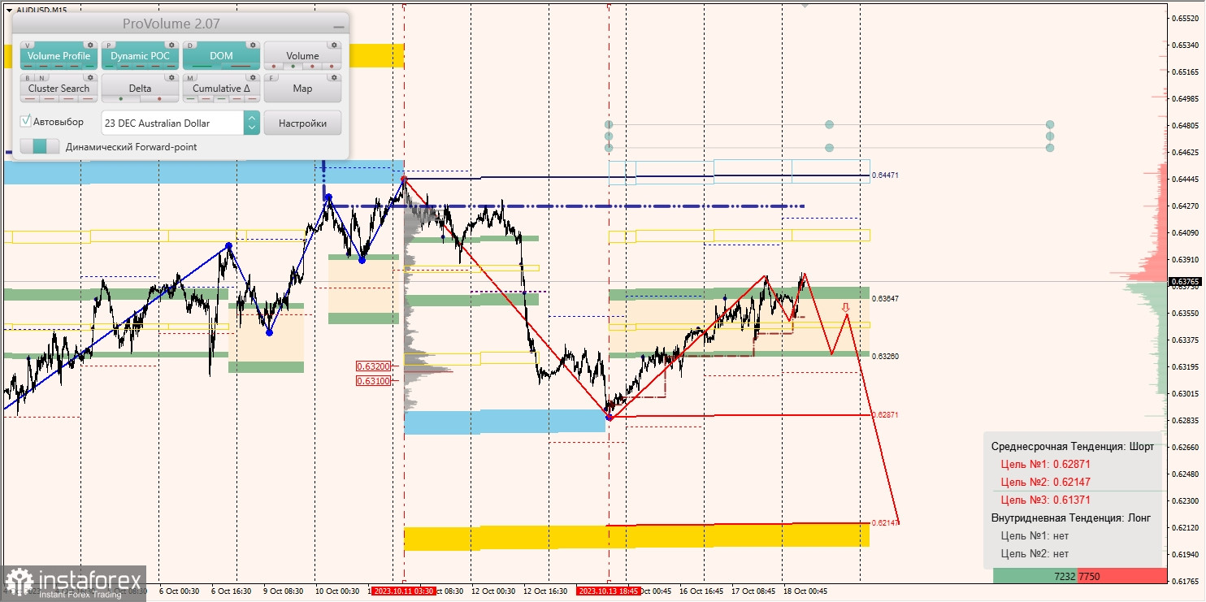Click the 10 Oct 00:30 time axis label
Screen dimensions: 1206x602
coord(337,591)
